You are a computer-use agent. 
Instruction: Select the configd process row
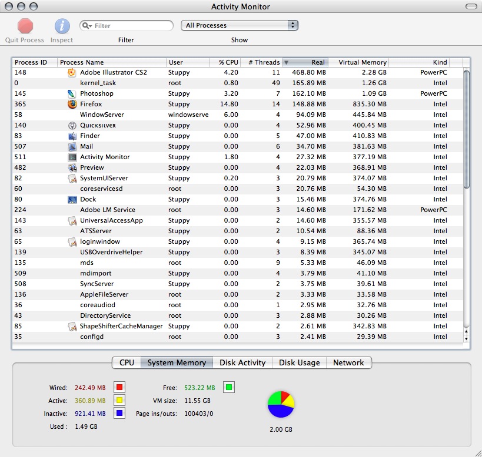tap(238, 337)
